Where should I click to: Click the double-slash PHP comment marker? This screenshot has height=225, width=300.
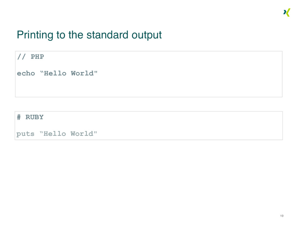click(x=21, y=57)
